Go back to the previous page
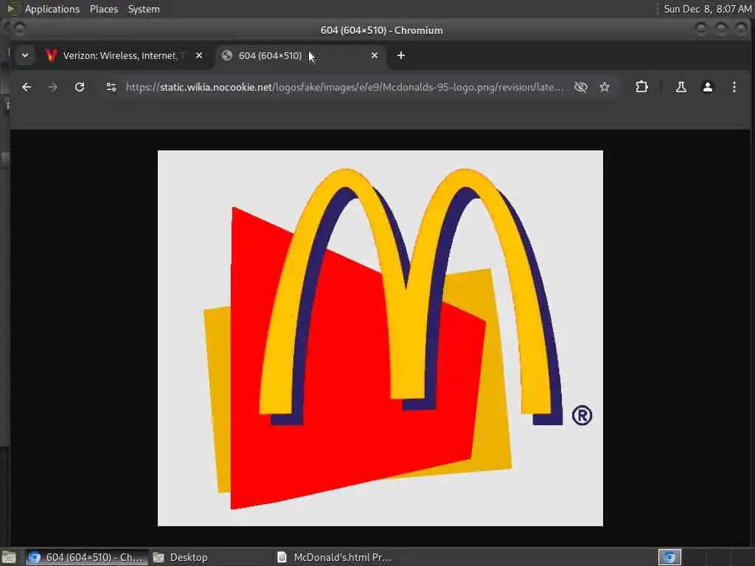 [27, 87]
